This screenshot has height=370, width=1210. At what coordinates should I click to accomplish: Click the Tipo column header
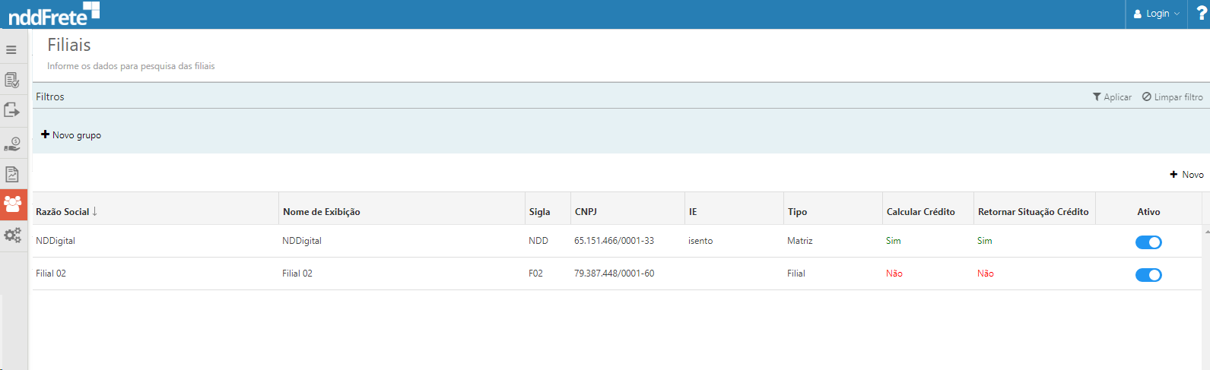797,212
